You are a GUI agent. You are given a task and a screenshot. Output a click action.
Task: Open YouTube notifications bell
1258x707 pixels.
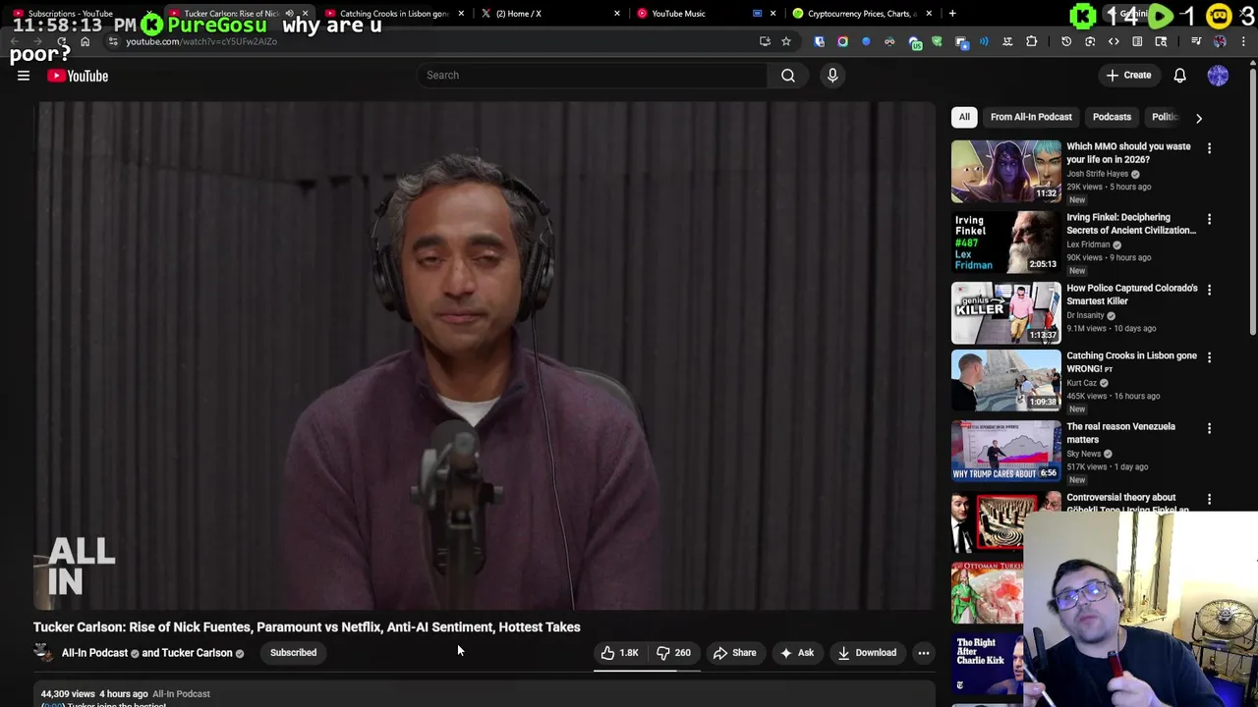[1180, 75]
